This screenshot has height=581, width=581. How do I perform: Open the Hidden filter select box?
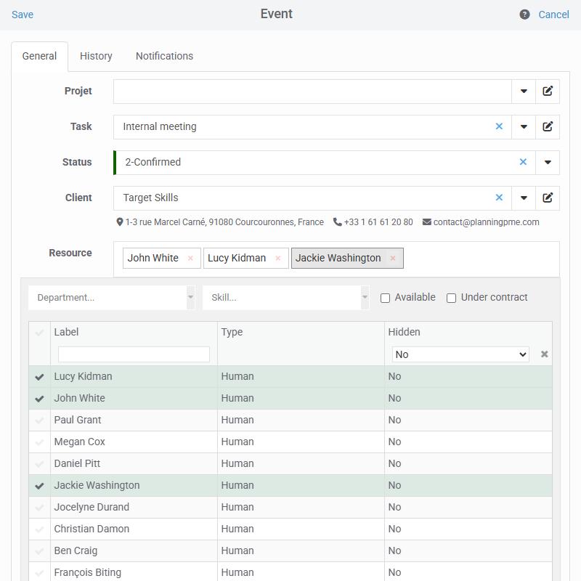[460, 354]
